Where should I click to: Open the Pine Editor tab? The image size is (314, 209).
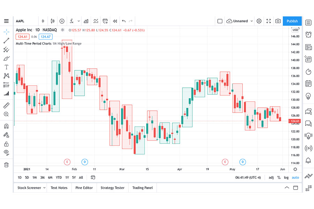[x=84, y=188]
